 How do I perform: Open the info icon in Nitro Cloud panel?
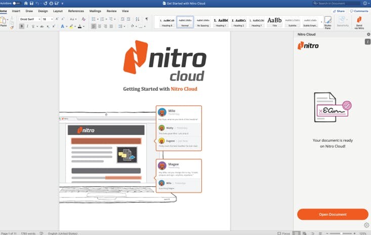pos(367,42)
